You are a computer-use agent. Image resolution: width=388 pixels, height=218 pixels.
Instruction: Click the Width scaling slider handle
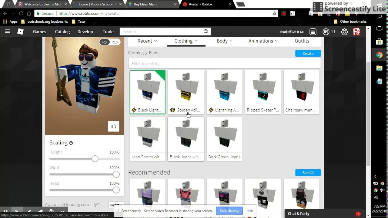116,174
